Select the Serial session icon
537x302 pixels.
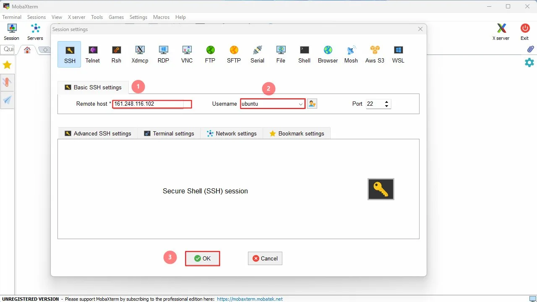click(x=257, y=55)
